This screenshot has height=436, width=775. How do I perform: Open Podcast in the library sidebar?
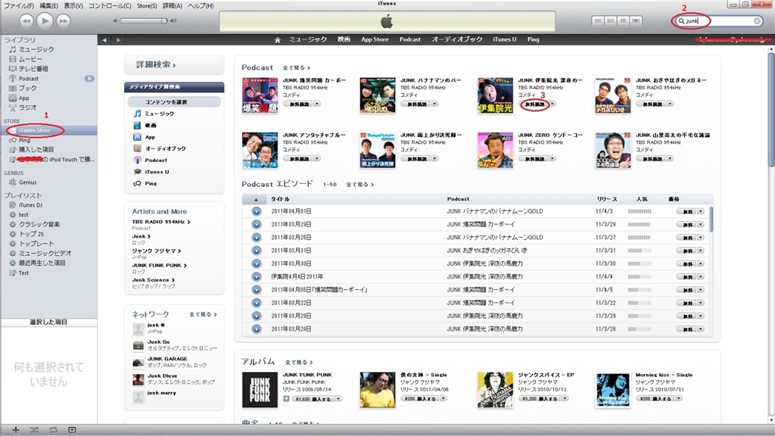[x=28, y=79]
